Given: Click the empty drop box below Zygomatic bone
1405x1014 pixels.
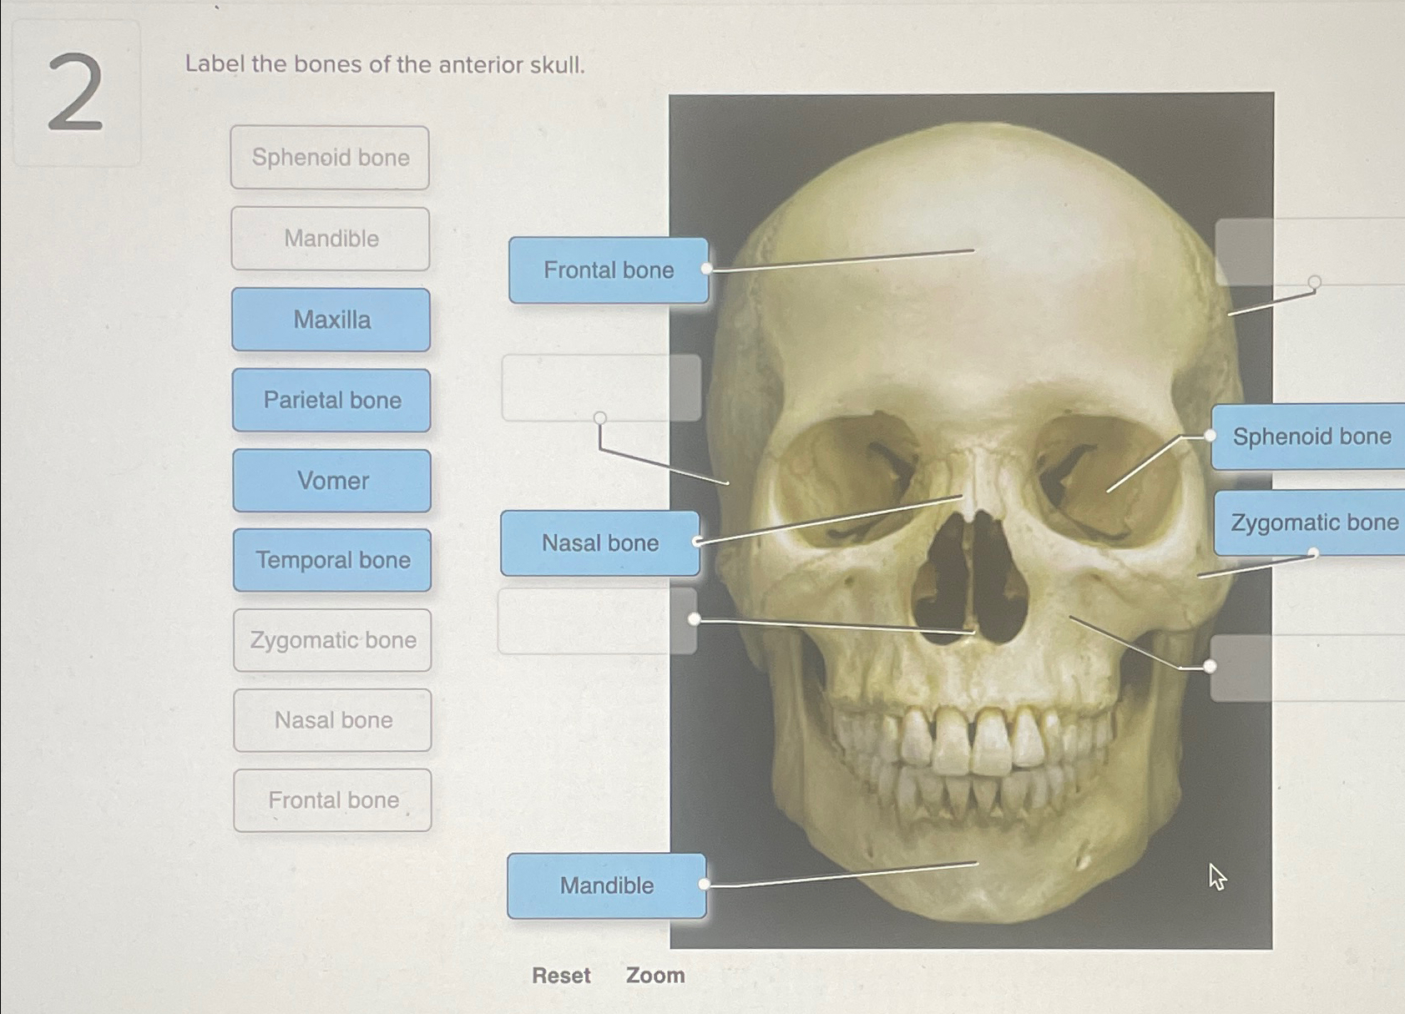Looking at the screenshot, I should coord(1307,668).
